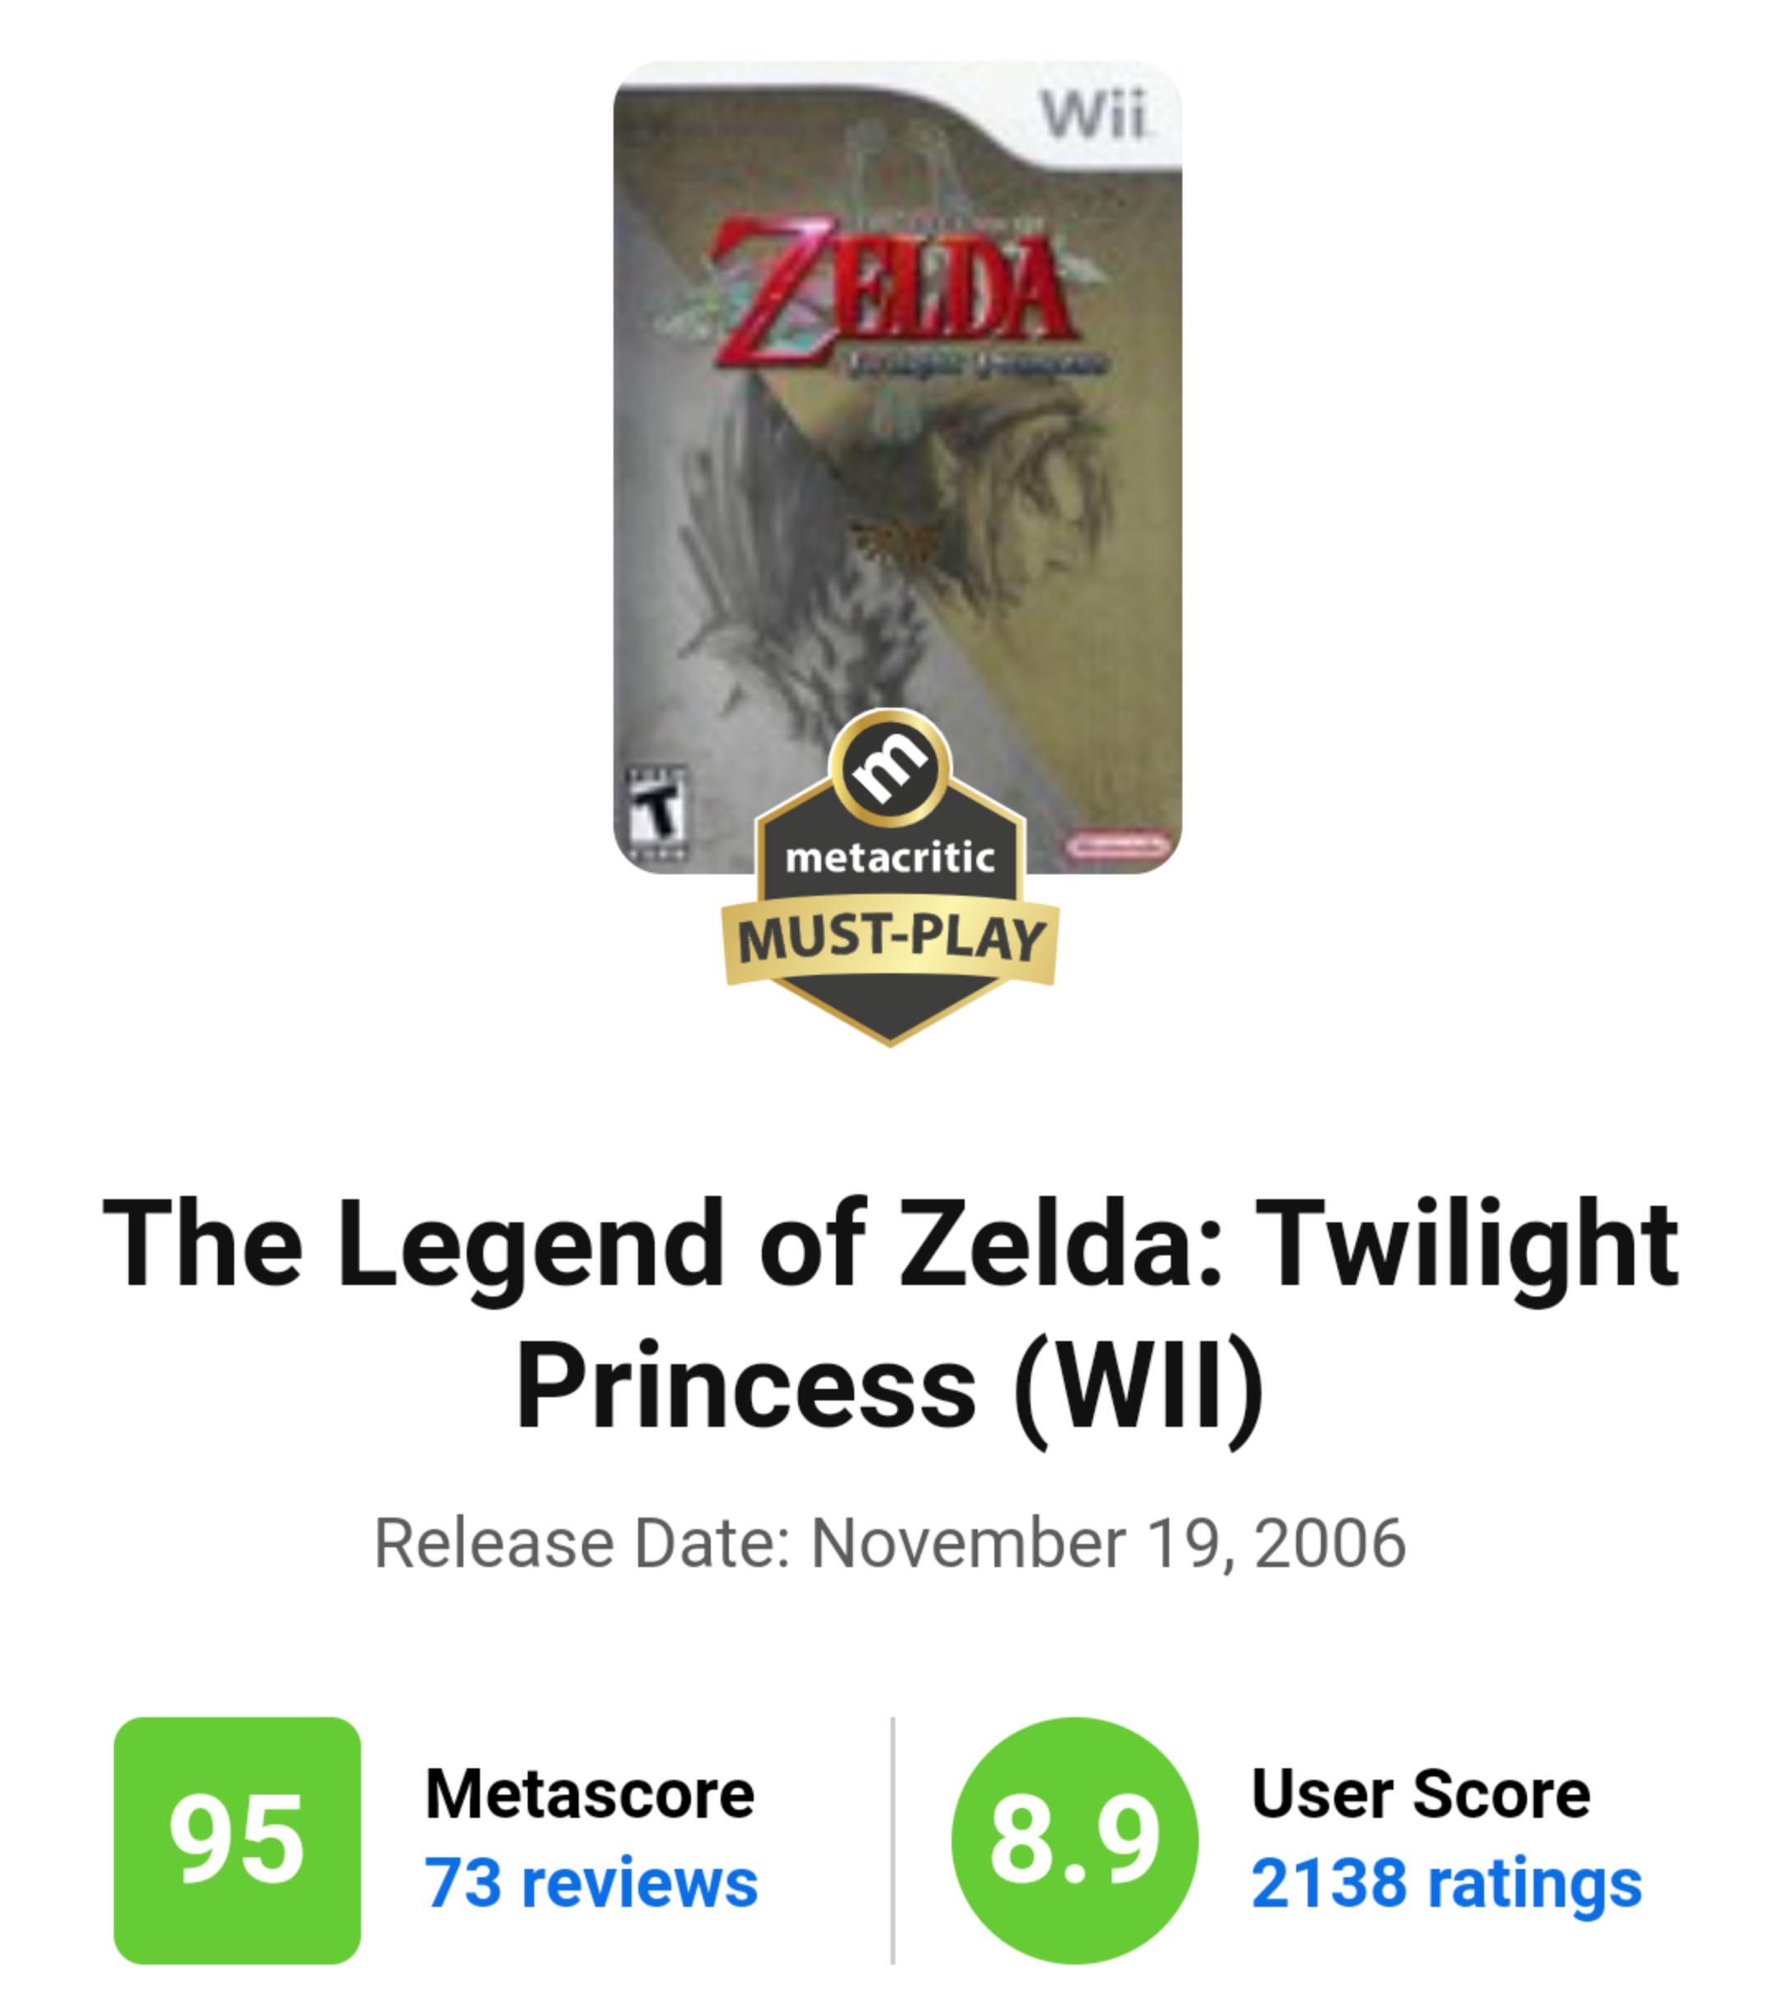Click the red Nintendo logo on cover

tap(1116, 843)
